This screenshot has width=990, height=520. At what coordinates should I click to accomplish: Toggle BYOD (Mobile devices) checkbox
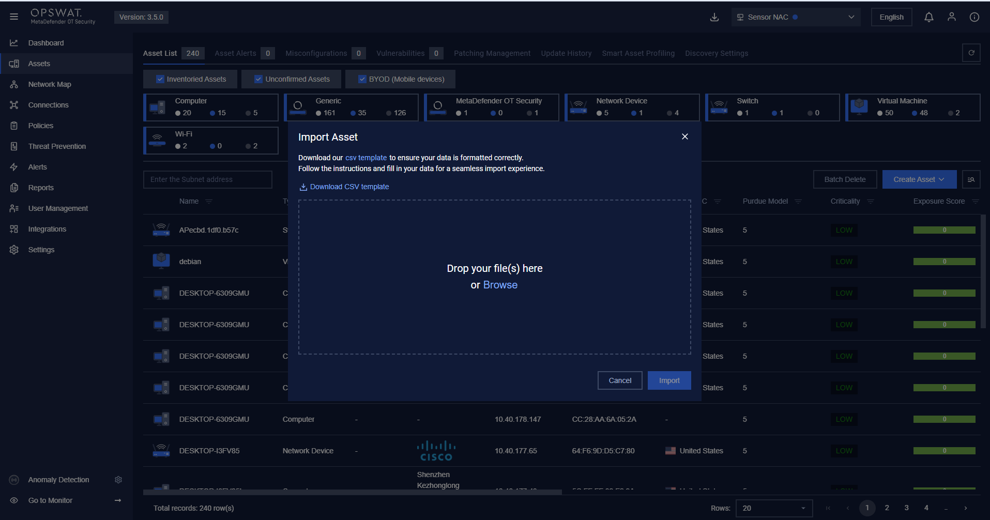(362, 79)
